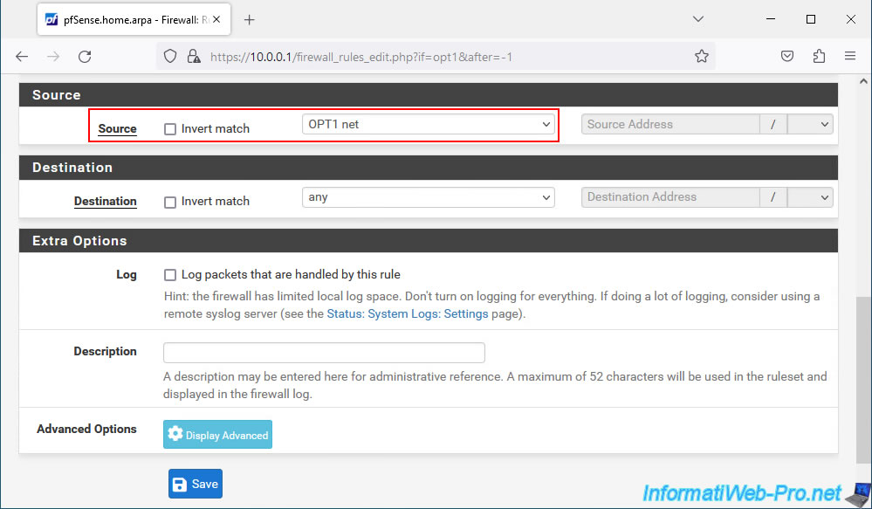Enable Invert match for Destination
The image size is (872, 509).
click(170, 202)
